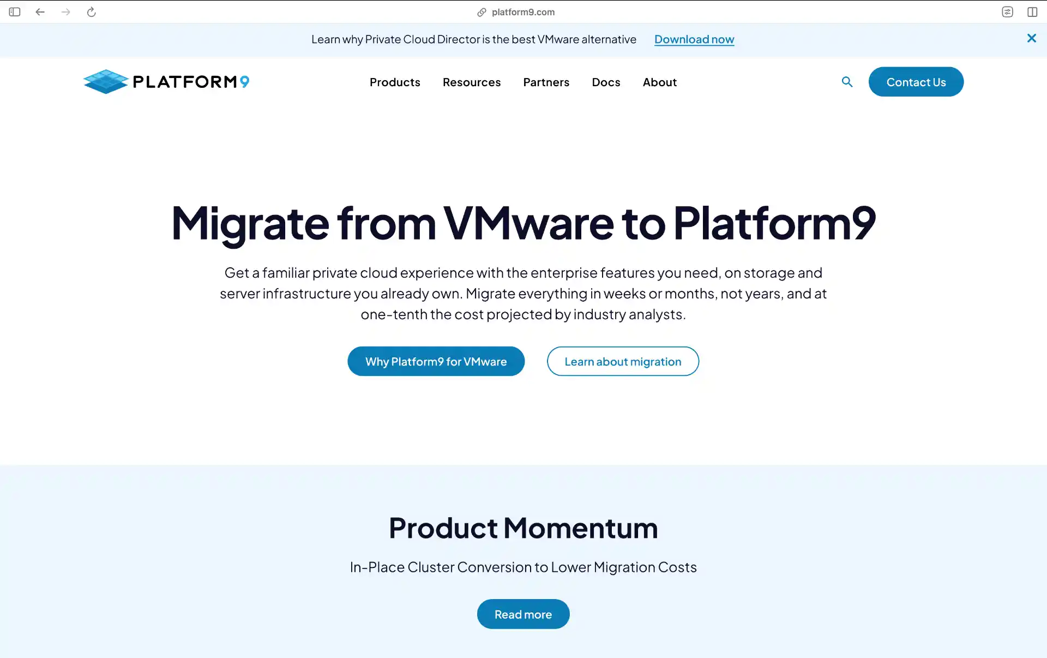Toggle the browser sidebar
This screenshot has width=1047, height=658.
coord(14,11)
